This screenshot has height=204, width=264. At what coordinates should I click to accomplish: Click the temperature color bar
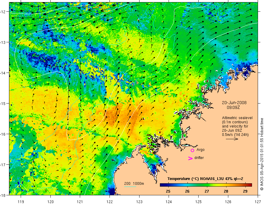point(206,185)
